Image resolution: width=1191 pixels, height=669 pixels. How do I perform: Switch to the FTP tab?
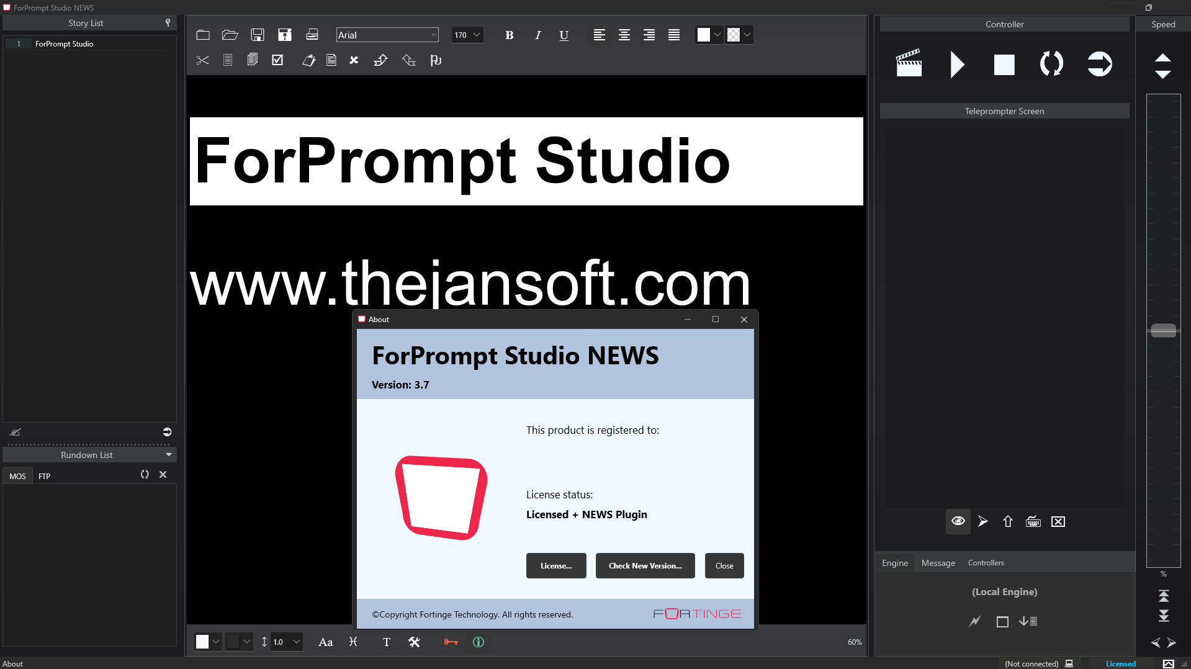click(x=44, y=476)
